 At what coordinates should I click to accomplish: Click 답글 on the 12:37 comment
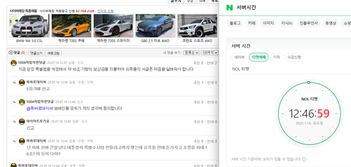point(72,62)
